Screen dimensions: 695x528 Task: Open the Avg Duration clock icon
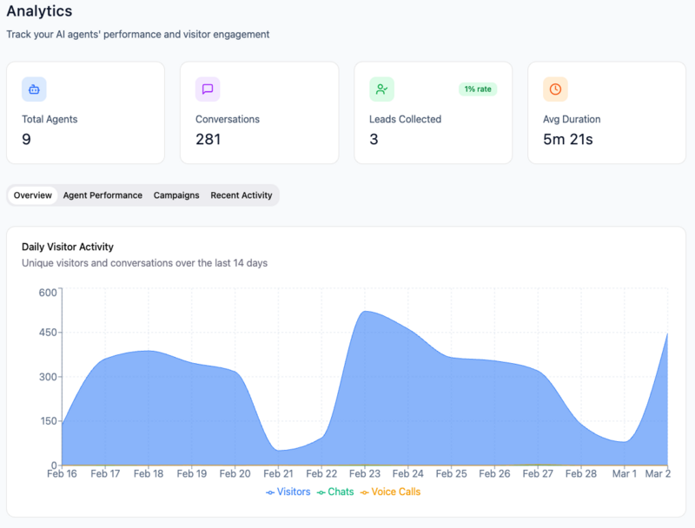[x=555, y=89]
